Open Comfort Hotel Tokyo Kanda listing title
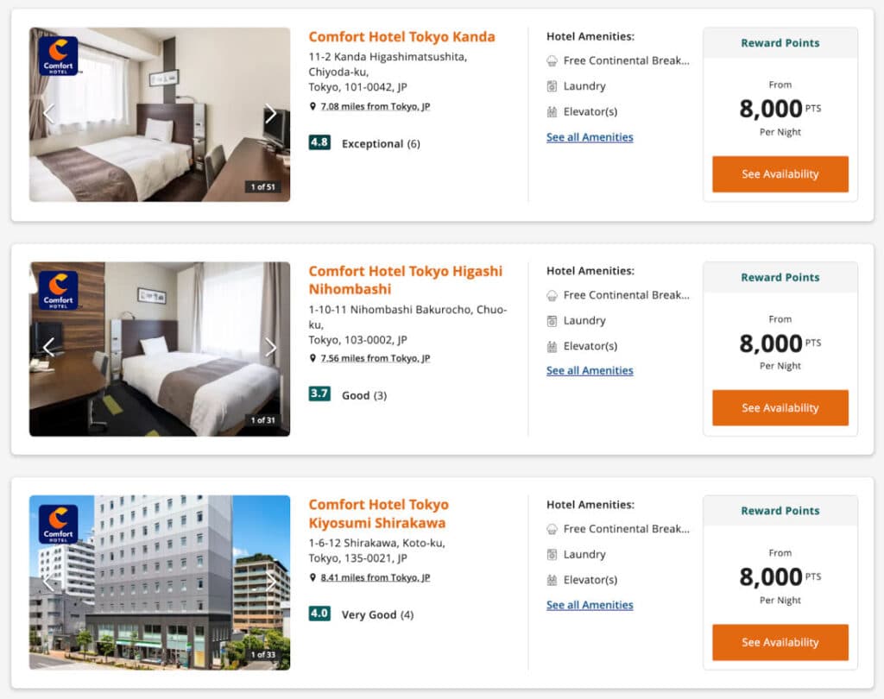Screen dimensions: 884x699 coord(401,37)
